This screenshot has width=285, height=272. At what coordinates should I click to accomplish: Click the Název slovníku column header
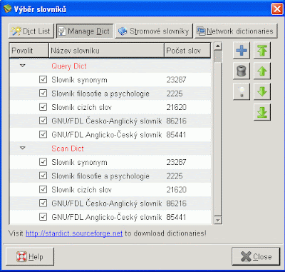point(106,51)
